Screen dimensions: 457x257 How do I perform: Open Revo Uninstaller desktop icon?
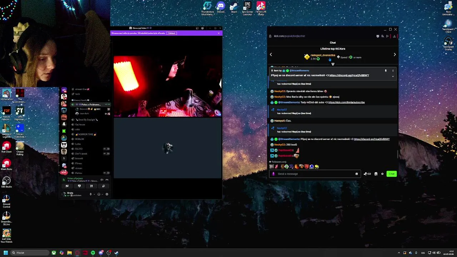[448, 9]
